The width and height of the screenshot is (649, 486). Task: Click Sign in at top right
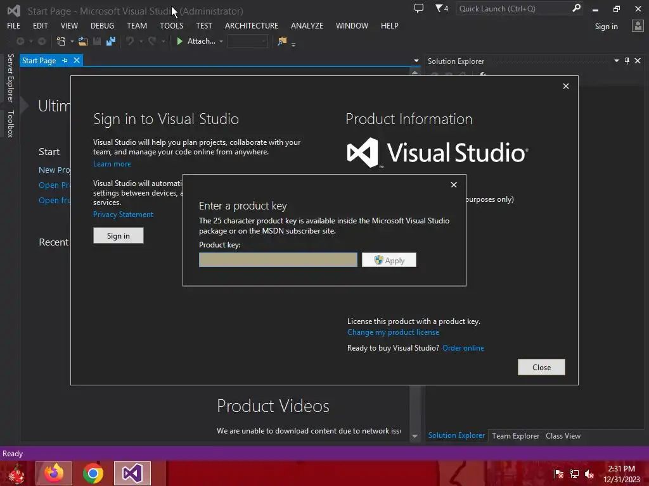pyautogui.click(x=607, y=26)
